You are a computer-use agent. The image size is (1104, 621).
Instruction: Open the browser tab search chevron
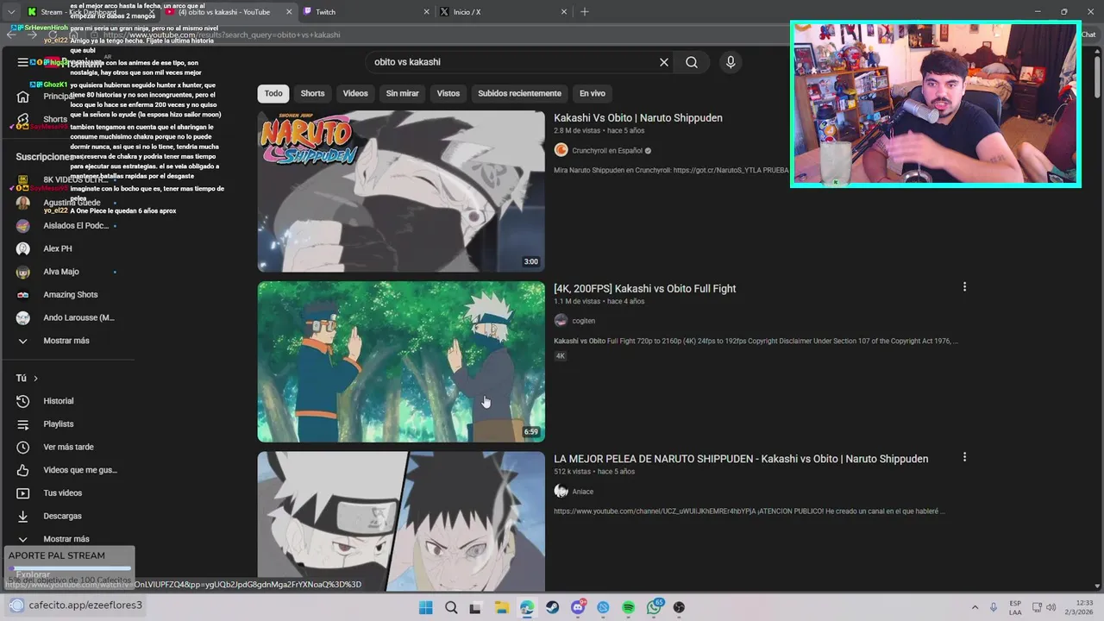(10, 12)
